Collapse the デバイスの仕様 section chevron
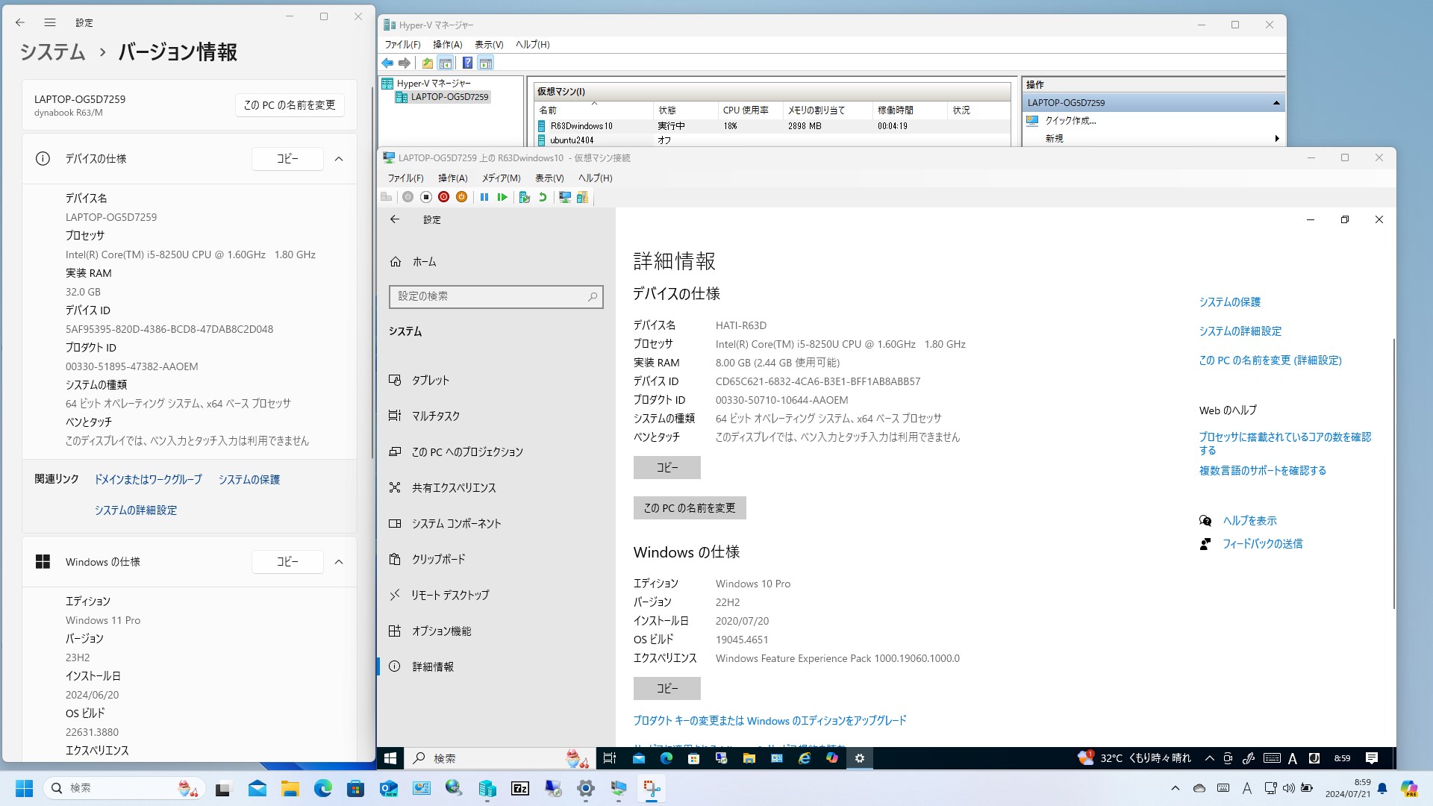1433x806 pixels. (x=339, y=159)
